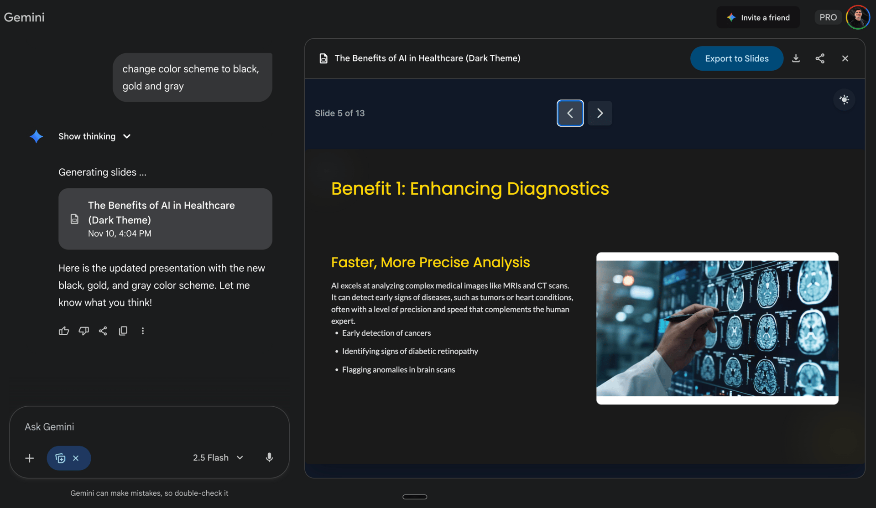Open the response's more options menu
Image resolution: width=876 pixels, height=508 pixels.
143,331
